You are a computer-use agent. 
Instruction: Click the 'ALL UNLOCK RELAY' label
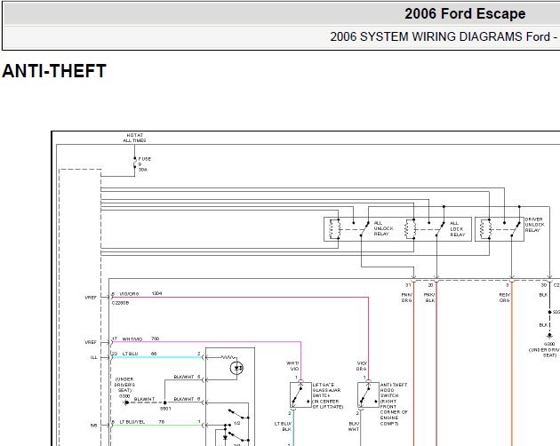pos(384,228)
